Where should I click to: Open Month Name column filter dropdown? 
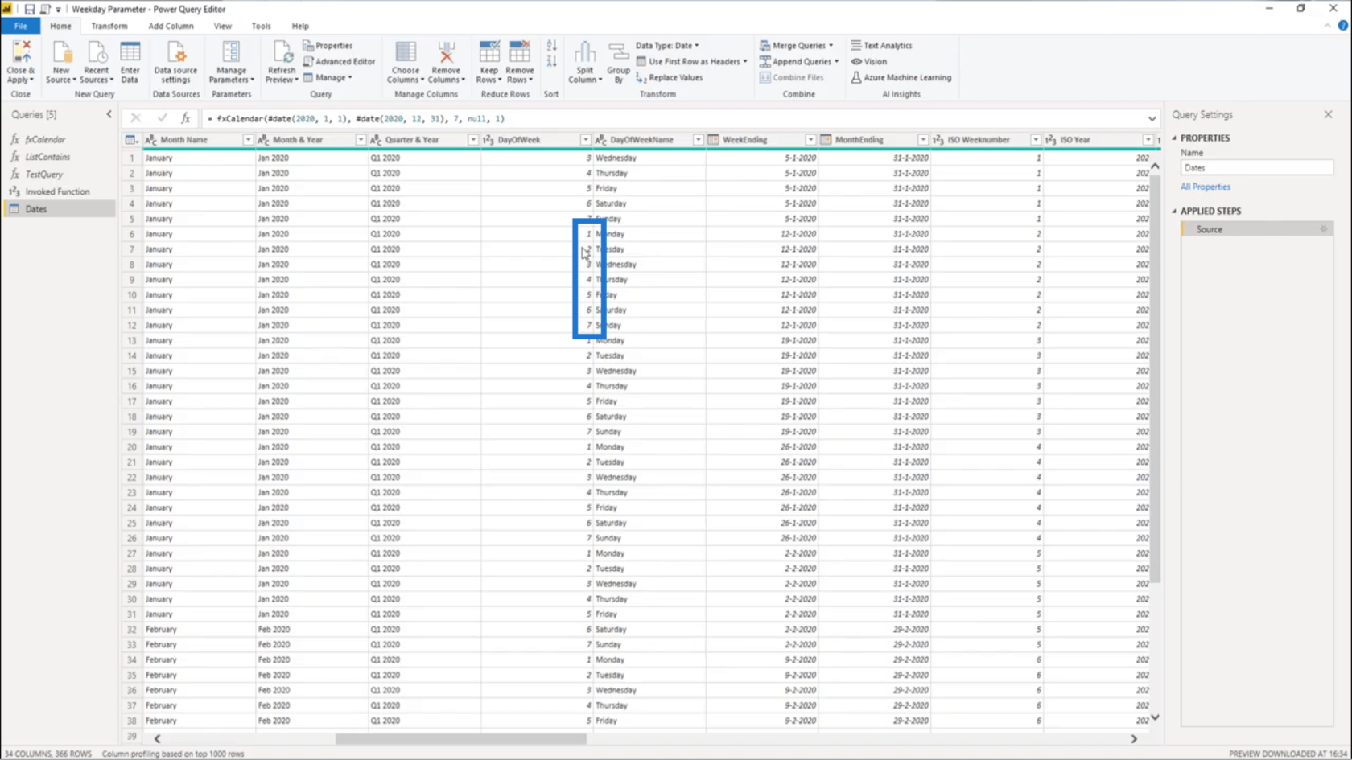pos(248,140)
